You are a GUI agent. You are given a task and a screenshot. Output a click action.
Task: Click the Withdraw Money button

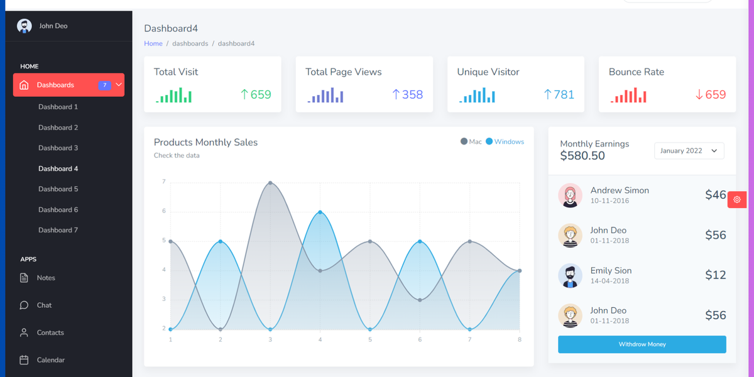(642, 344)
